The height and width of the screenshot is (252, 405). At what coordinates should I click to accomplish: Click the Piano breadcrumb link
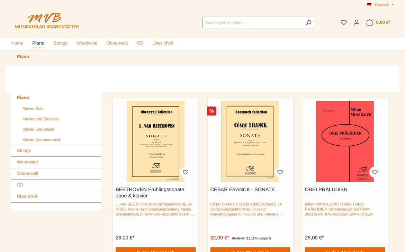tap(23, 56)
